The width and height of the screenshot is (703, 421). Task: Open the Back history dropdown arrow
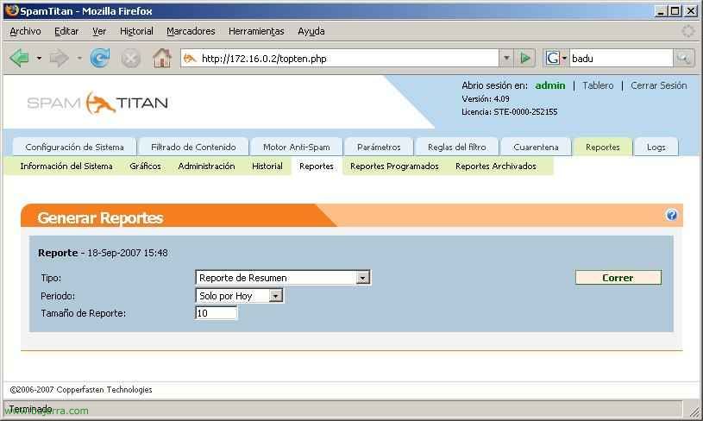(x=39, y=59)
